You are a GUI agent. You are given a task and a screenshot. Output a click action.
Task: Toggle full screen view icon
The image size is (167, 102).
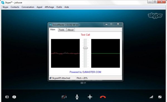160,97
